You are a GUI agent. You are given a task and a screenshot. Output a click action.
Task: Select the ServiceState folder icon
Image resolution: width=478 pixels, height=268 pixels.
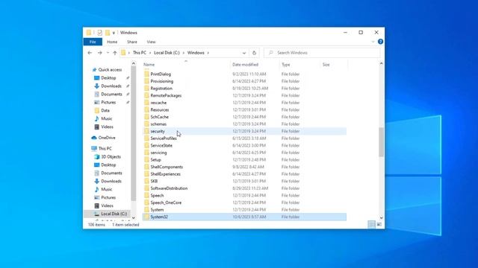pos(146,146)
